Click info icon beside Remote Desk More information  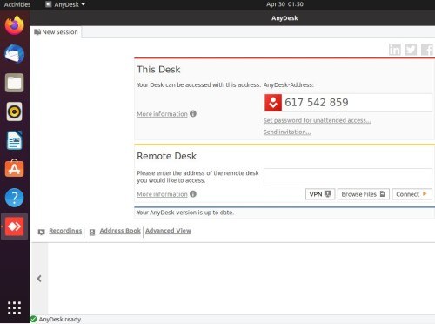pos(193,194)
